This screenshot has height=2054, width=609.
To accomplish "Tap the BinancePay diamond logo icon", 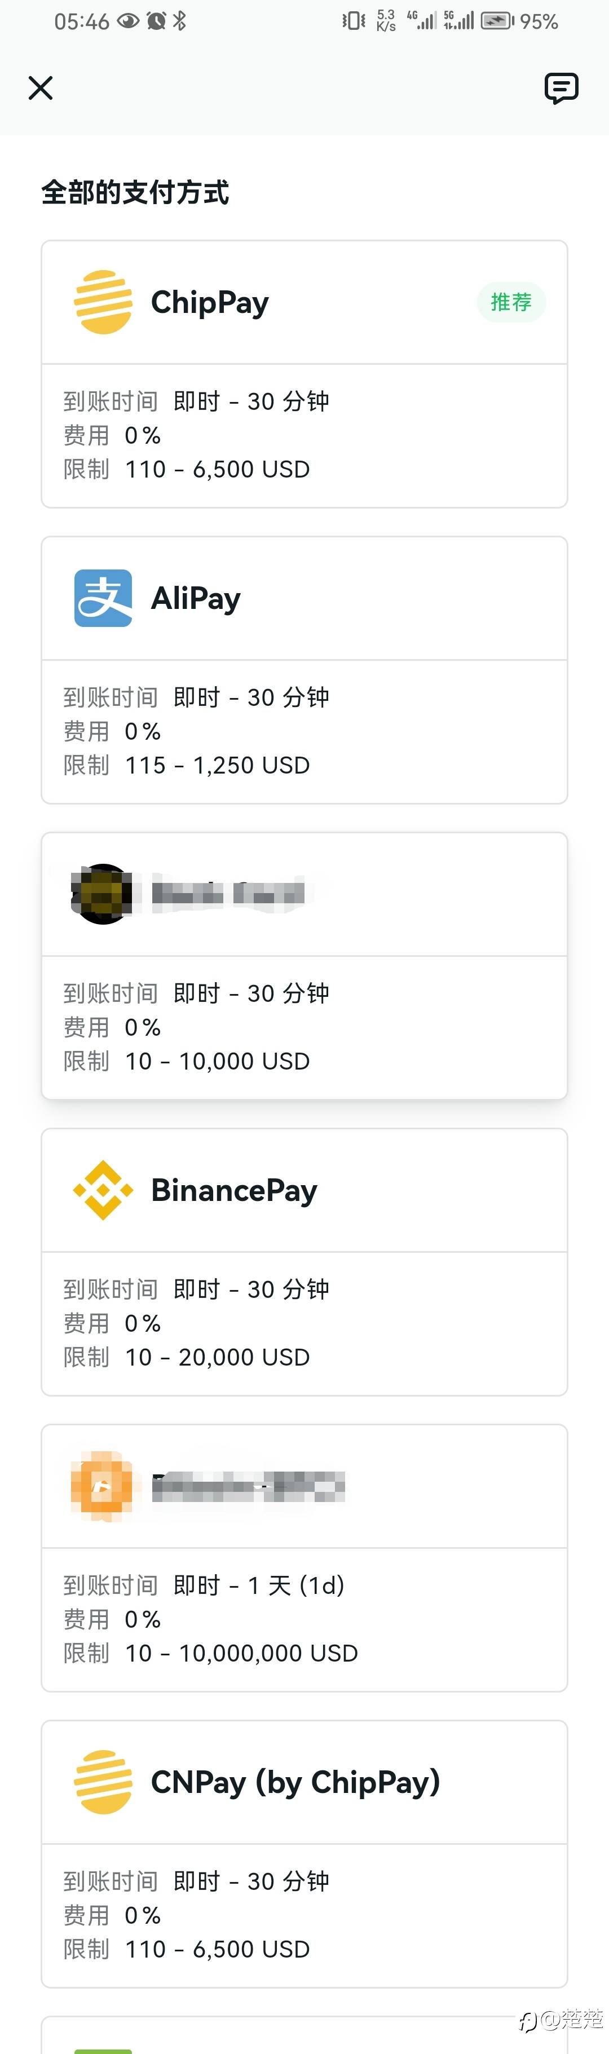I will (103, 1190).
